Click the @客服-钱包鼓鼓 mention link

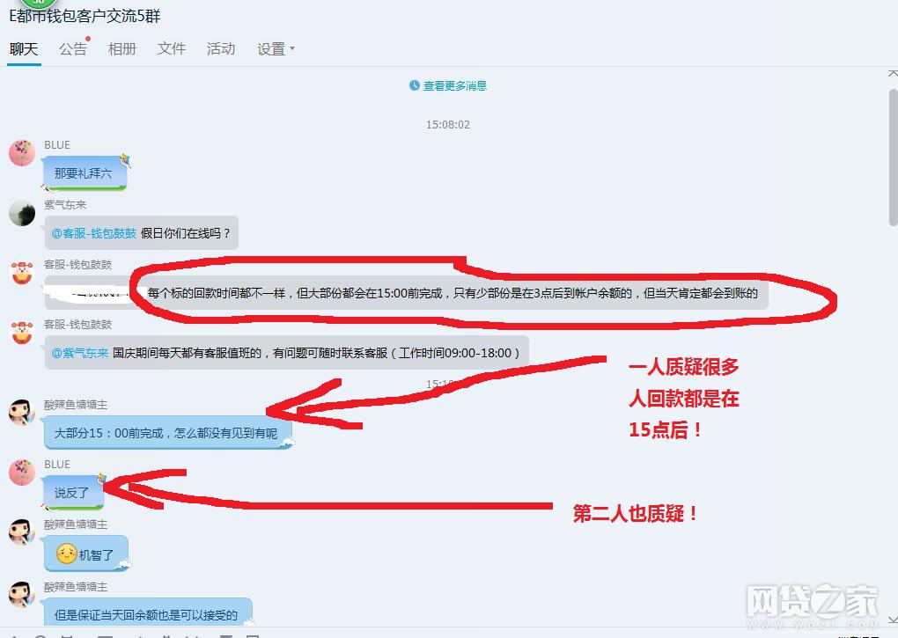click(94, 233)
